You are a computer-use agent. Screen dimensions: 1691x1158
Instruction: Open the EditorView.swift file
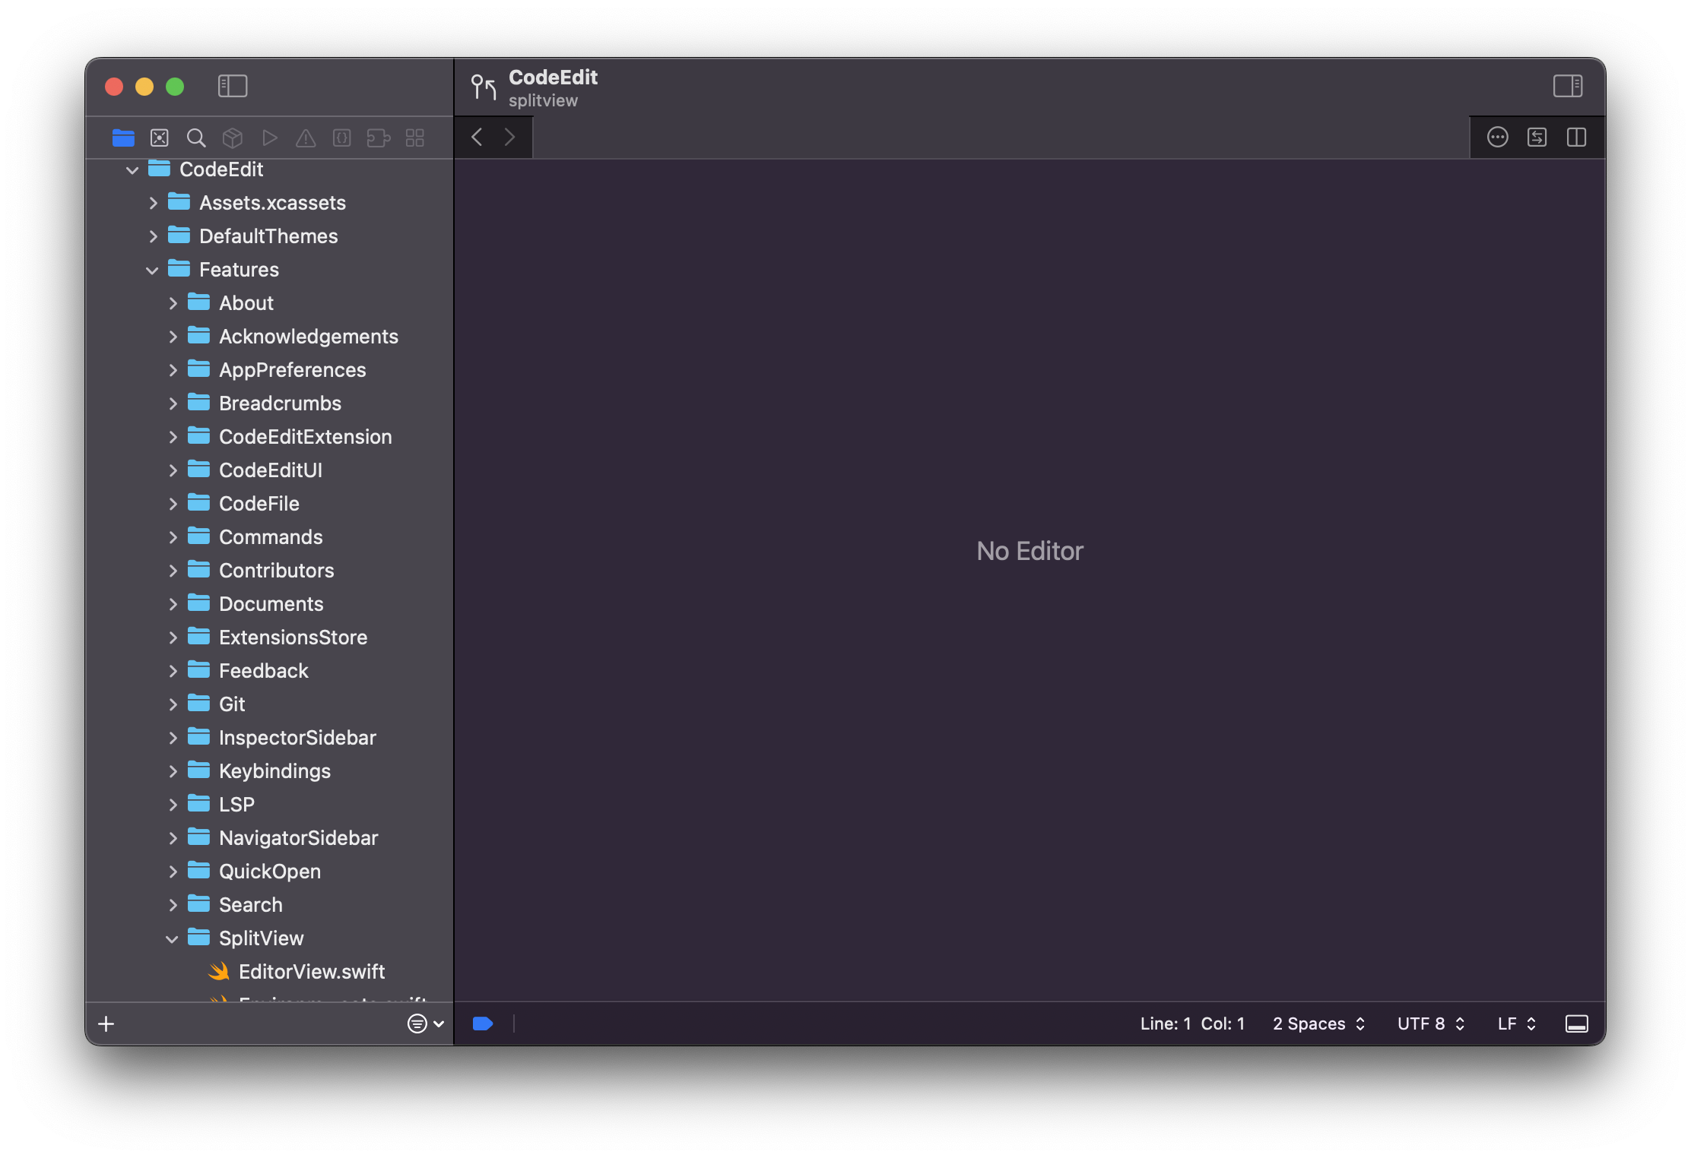pos(270,972)
